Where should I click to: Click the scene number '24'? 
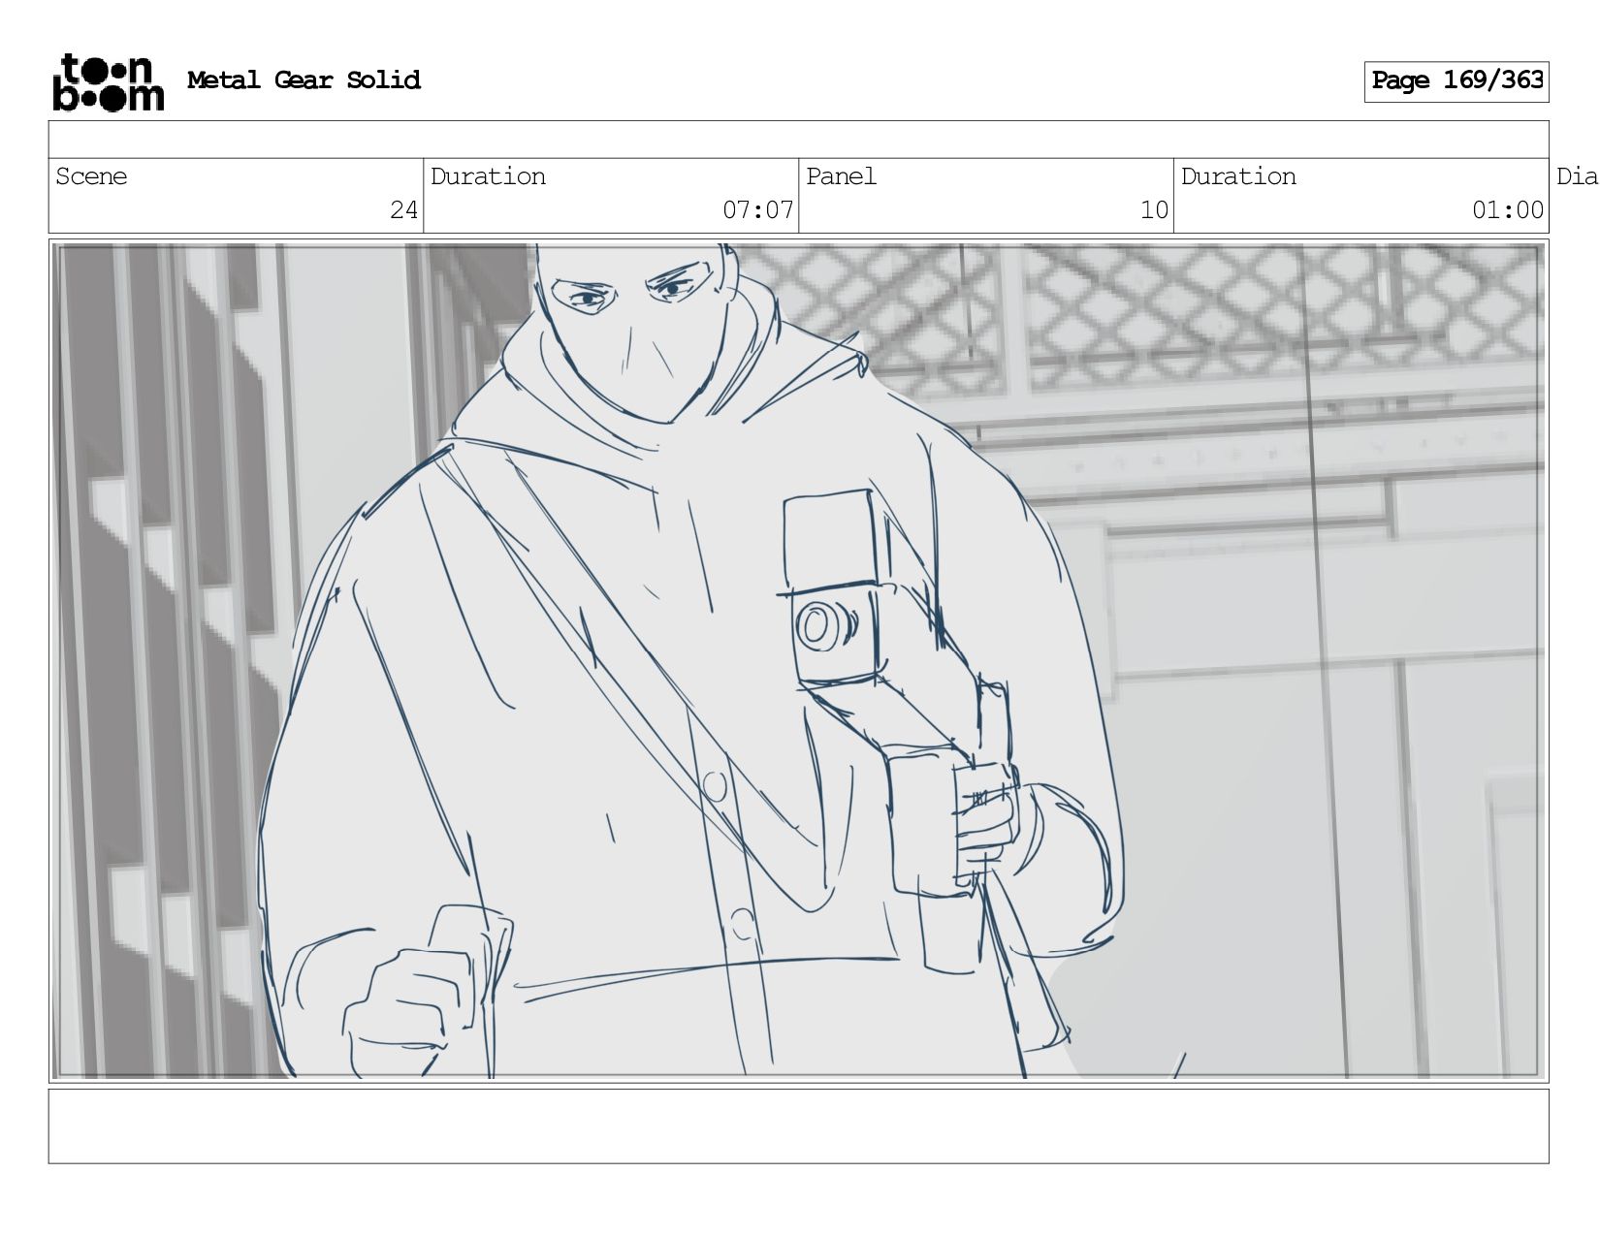[403, 210]
